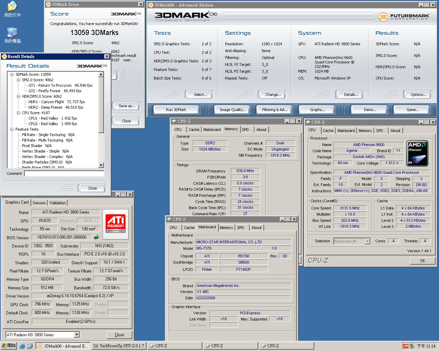Click the taskbar clock showing 11:14
Viewport: 439px width, 351px height.
click(x=426, y=346)
